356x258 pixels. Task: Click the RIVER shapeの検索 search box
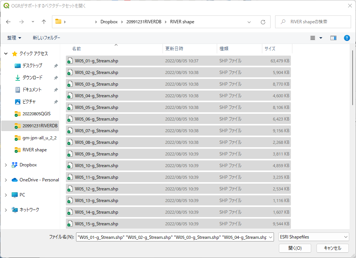(312, 22)
